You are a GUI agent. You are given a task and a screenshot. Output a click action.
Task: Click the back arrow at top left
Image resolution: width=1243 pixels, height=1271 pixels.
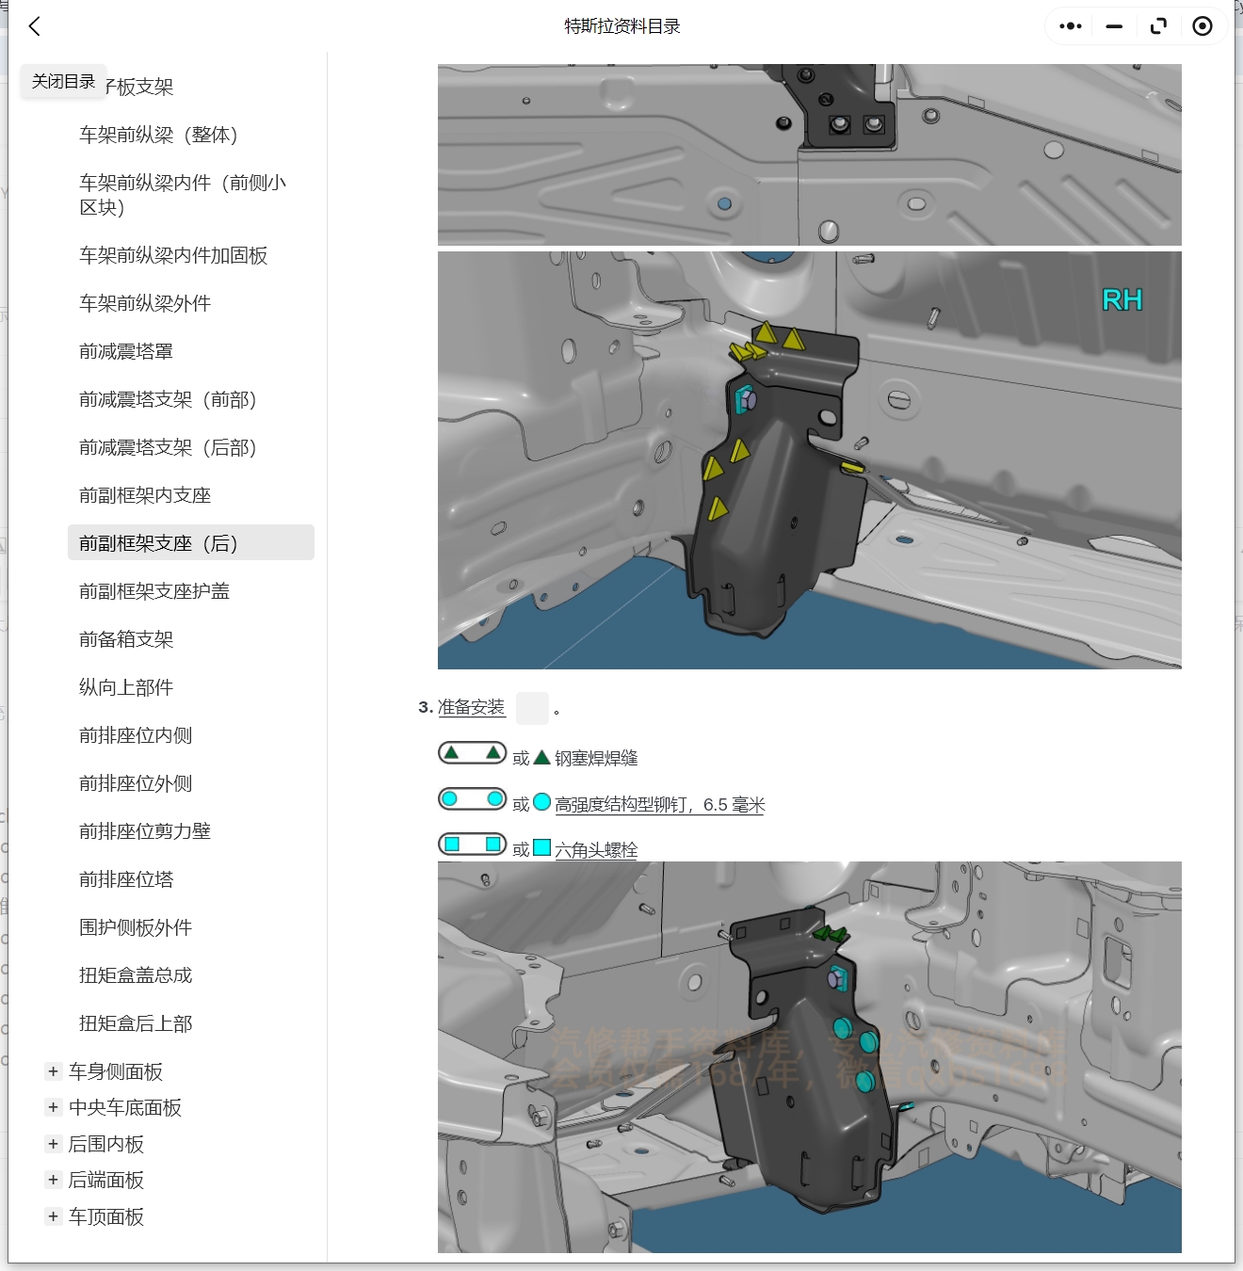point(35,25)
